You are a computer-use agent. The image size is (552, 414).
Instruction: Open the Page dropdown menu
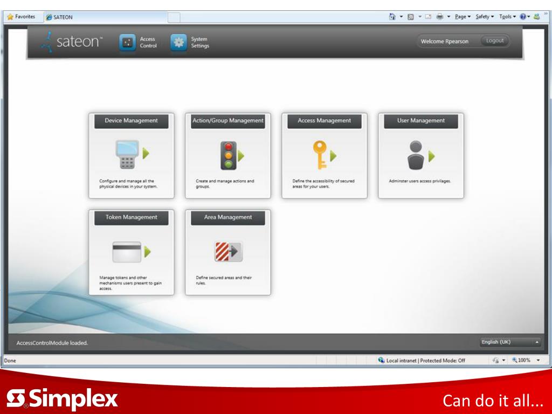(x=462, y=17)
